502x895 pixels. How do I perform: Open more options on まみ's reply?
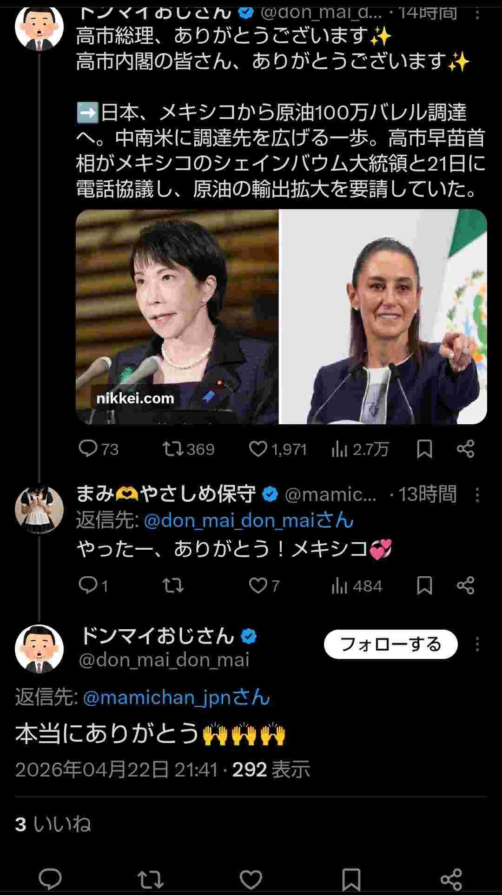click(x=477, y=495)
